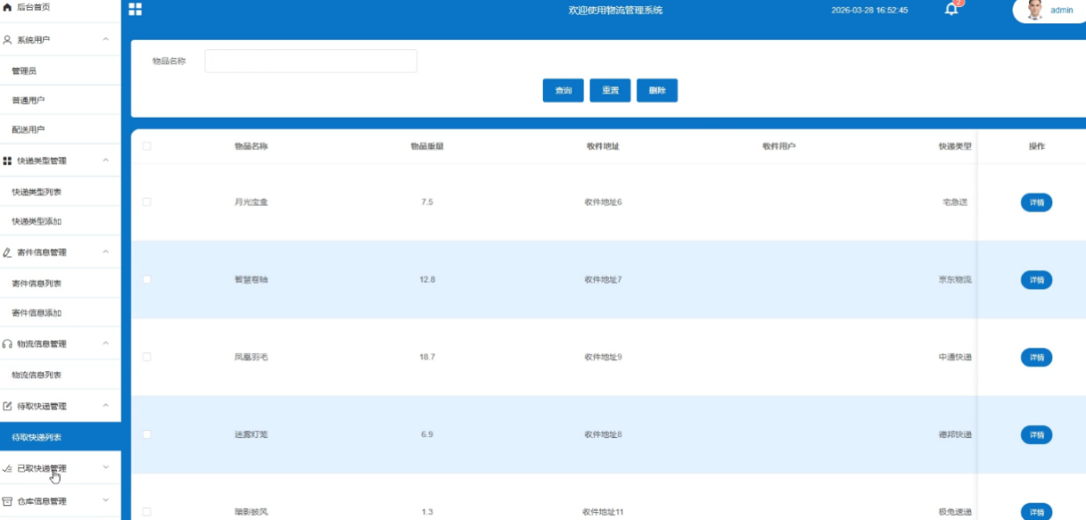The width and height of the screenshot is (1086, 520).
Task: Click the 收件用户 column header
Action: [x=779, y=146]
